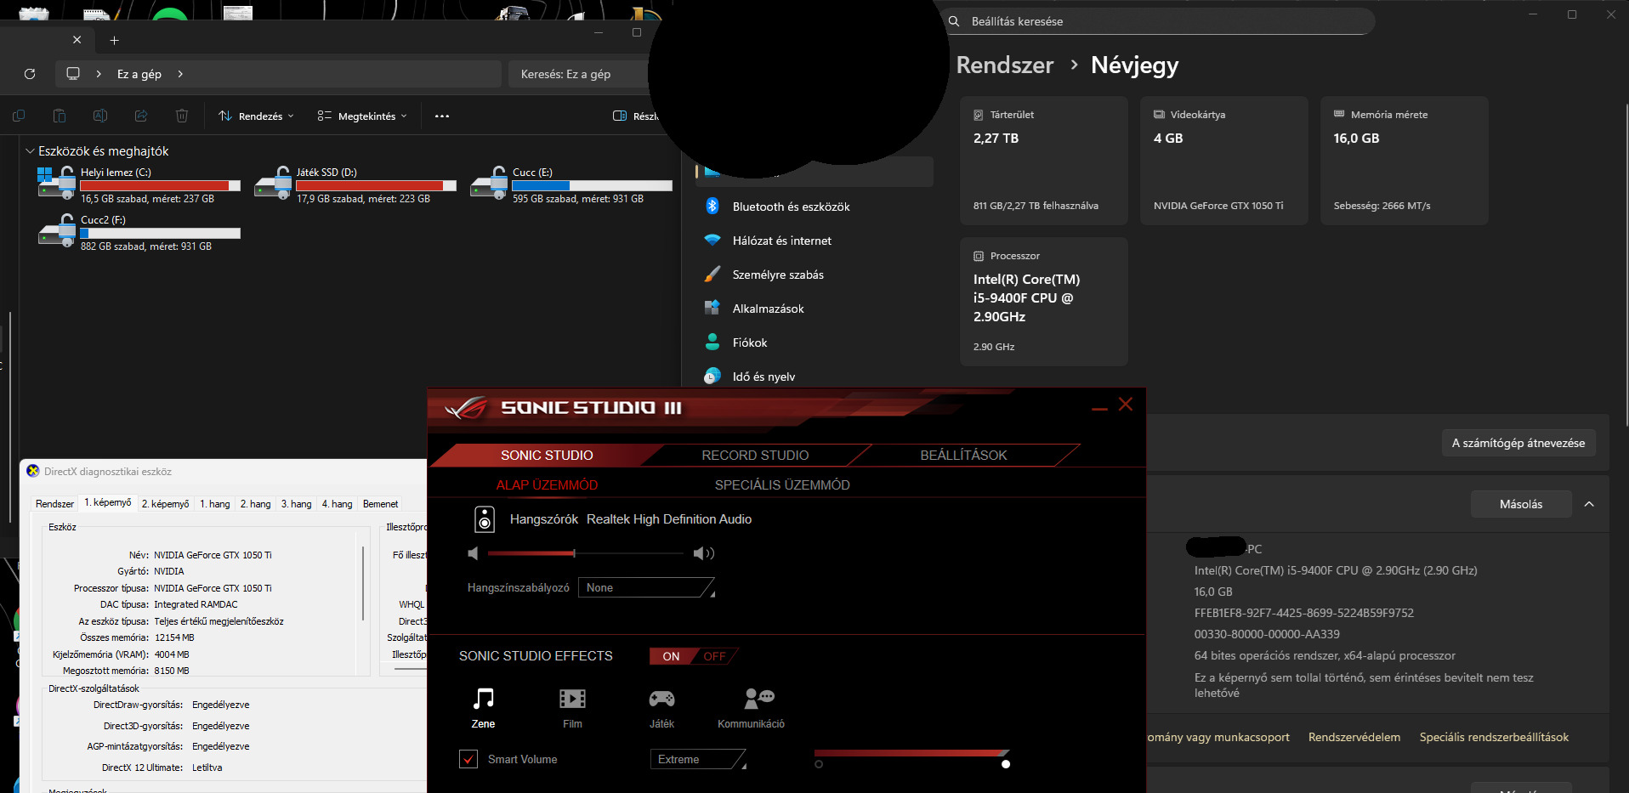Image resolution: width=1629 pixels, height=793 pixels.
Task: Go to Rendszer in the Settings breadcrumb
Action: click(1005, 65)
